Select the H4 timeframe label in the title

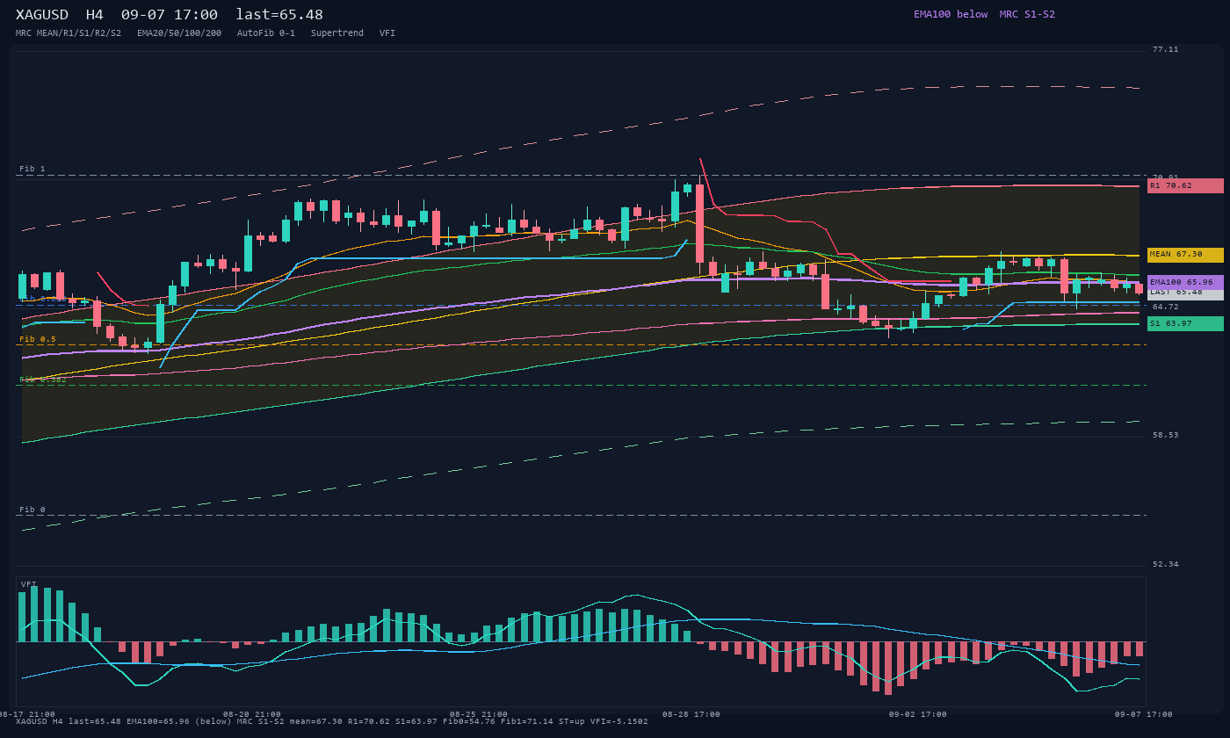[x=95, y=15]
